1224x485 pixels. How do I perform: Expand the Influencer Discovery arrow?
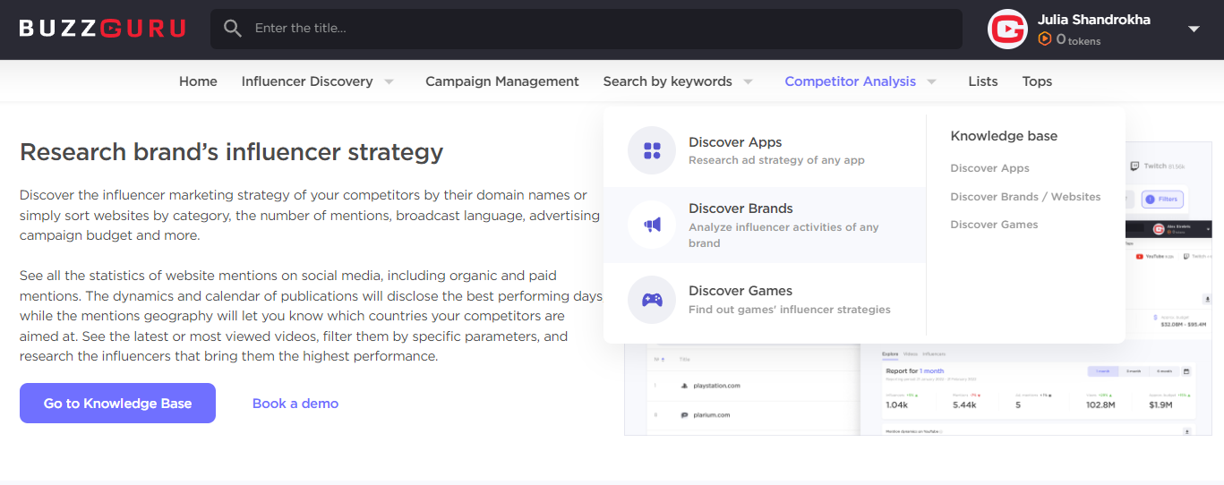(389, 81)
